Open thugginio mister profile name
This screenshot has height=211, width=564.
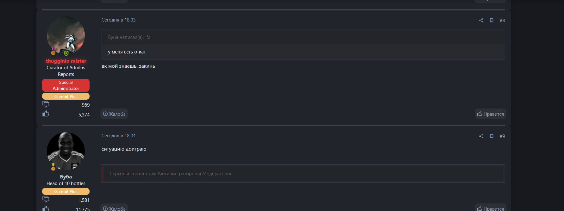click(x=66, y=61)
